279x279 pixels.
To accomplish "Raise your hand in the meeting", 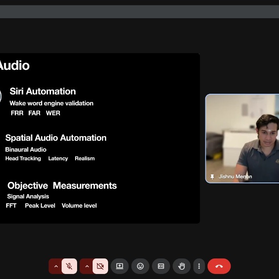I will pos(181,266).
